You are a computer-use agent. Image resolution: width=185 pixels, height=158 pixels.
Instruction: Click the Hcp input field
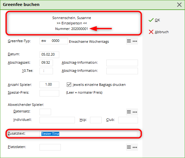(x=96, y=120)
